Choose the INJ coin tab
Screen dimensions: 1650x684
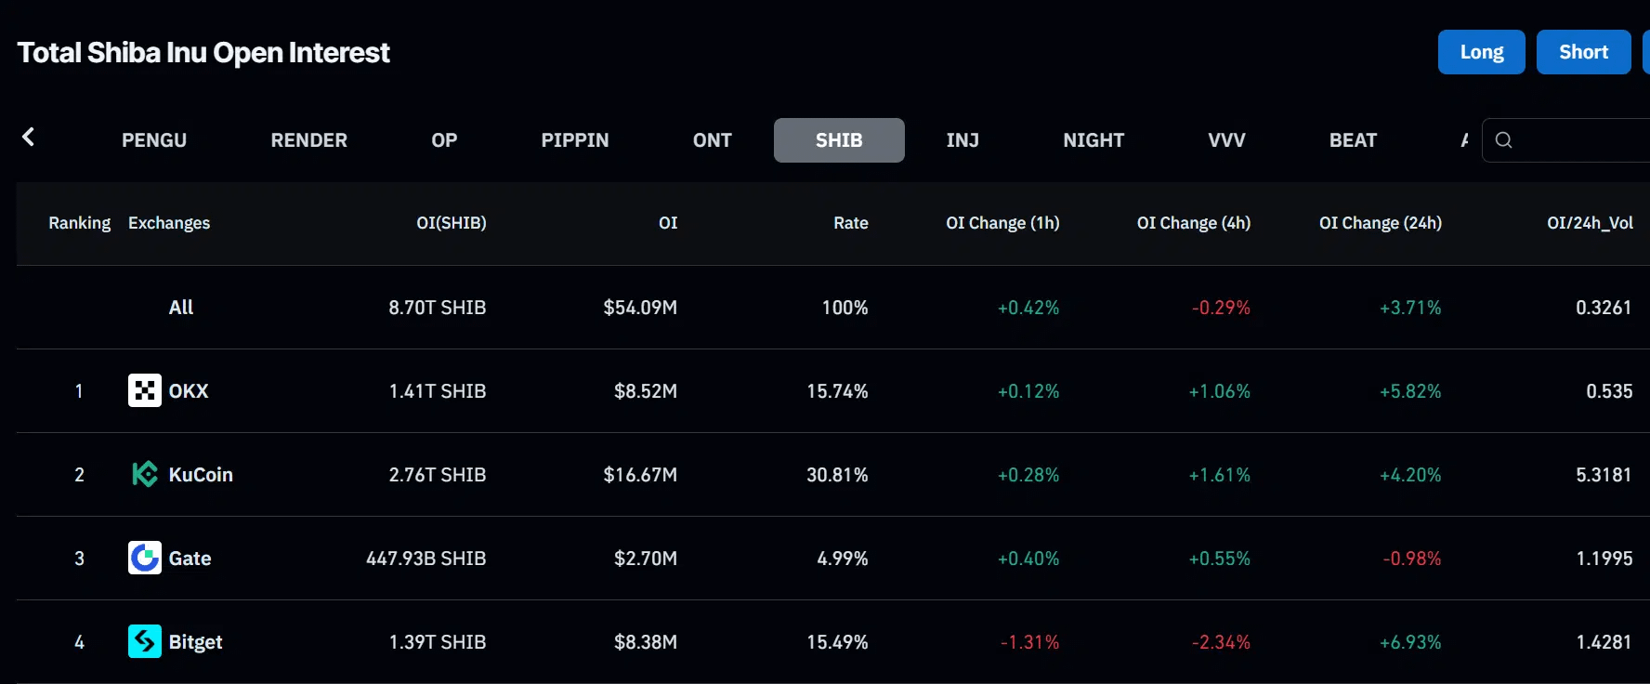962,140
